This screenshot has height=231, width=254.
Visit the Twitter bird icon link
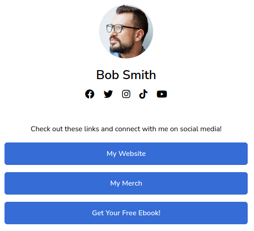109,95
